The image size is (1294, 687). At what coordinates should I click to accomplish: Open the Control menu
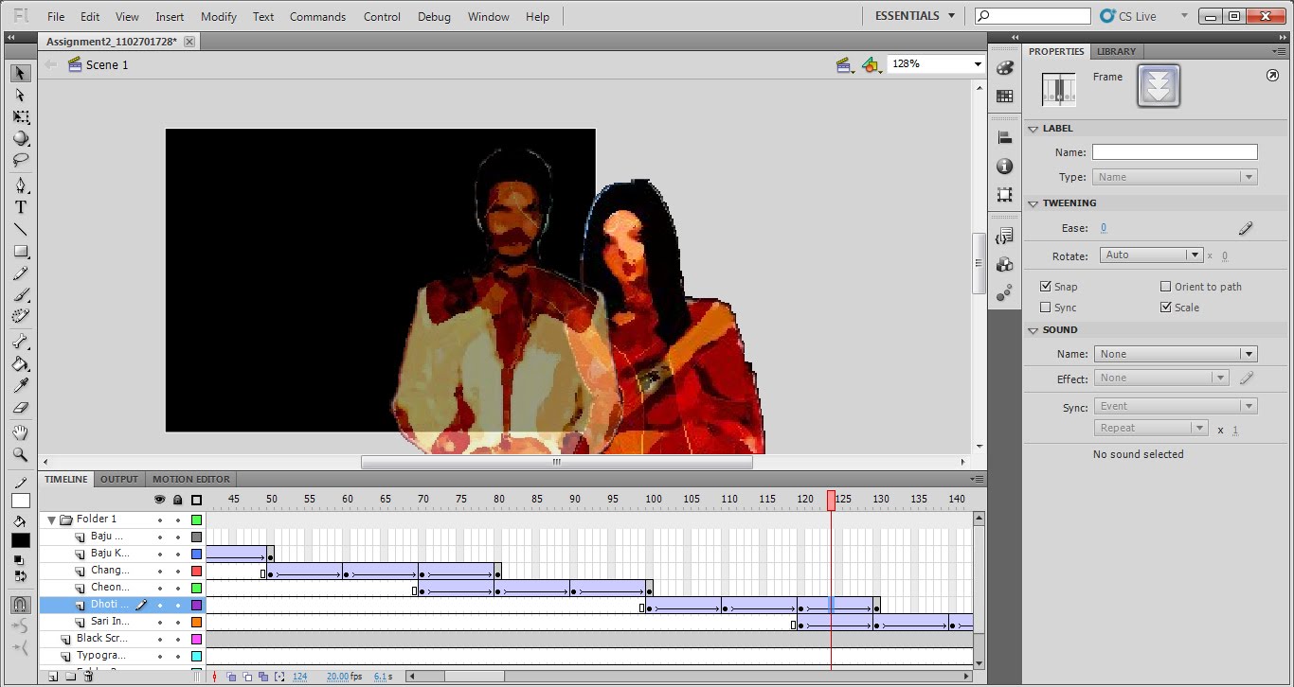click(382, 16)
